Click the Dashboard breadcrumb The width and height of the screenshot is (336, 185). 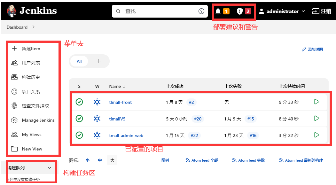coord(17,27)
